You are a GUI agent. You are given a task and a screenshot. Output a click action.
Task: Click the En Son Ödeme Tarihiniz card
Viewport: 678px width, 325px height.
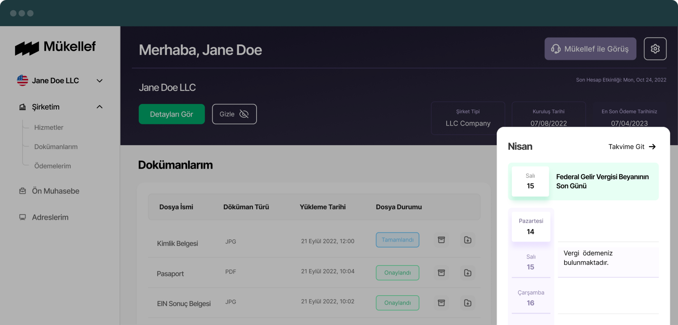tap(629, 115)
